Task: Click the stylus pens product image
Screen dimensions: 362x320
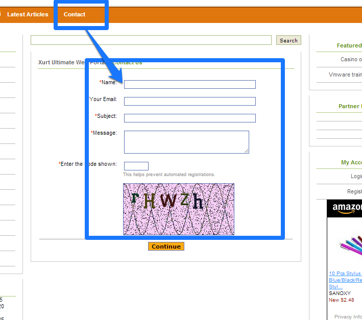Action: [x=351, y=246]
